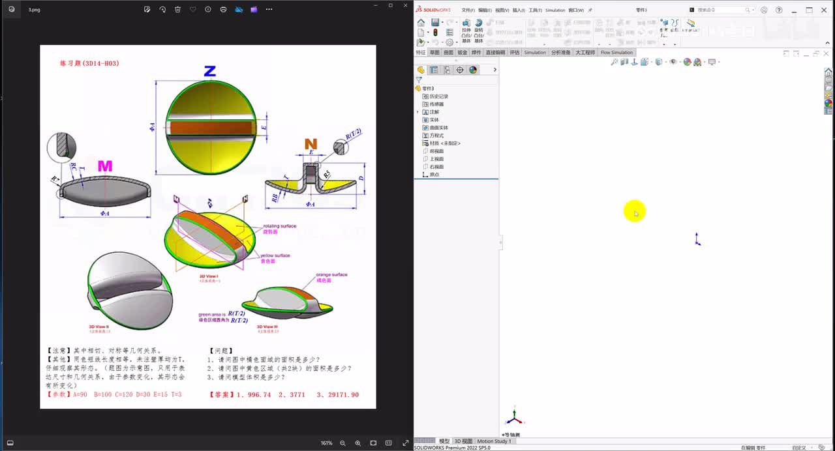Screen dimensions: 835x451
Task: Open file info in Photos viewer
Action: point(208,10)
